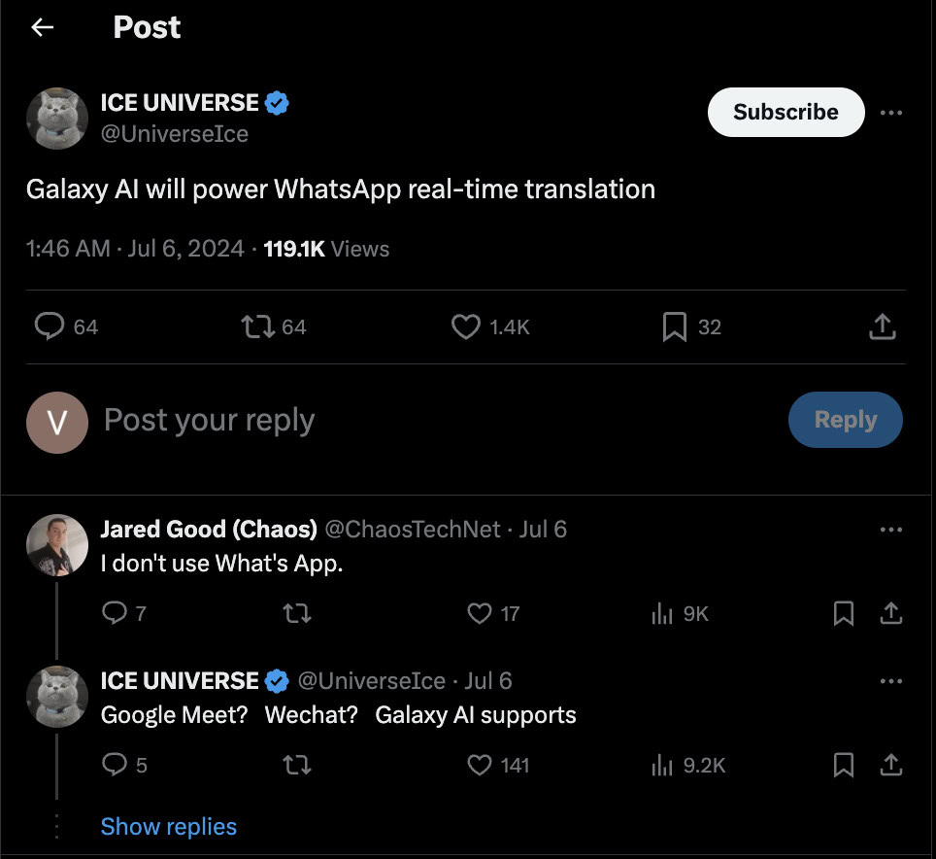Open the @ChaosTechNet profile link
Viewport: 936px width, 859px height.
point(412,530)
